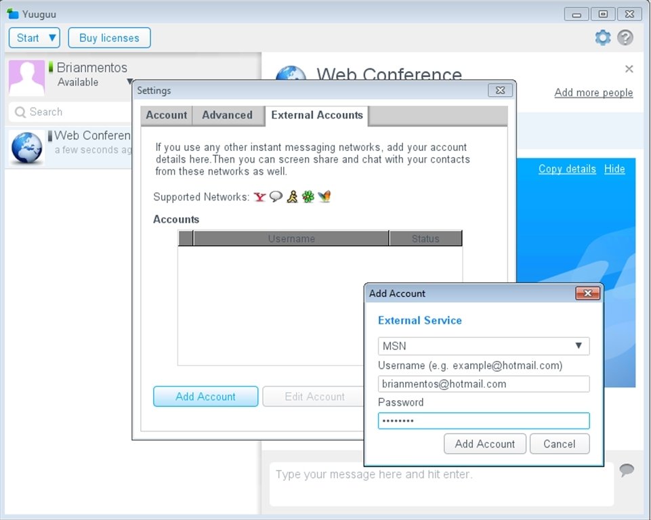Screen dimensions: 651x520
Task: Click the contact Search box
Action: (x=70, y=112)
